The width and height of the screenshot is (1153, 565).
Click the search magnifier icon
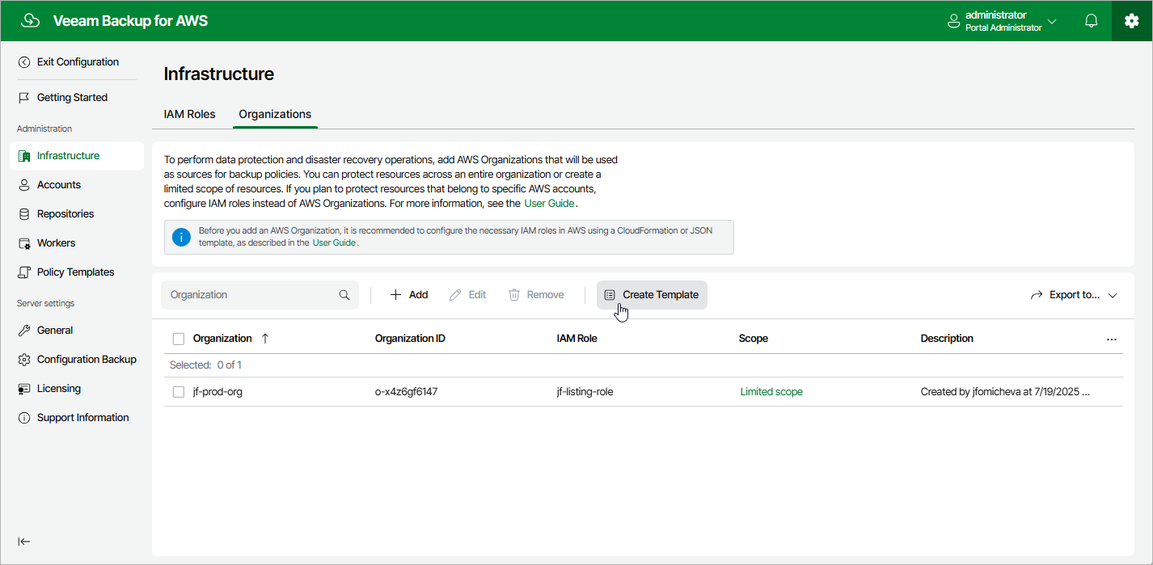click(x=344, y=295)
